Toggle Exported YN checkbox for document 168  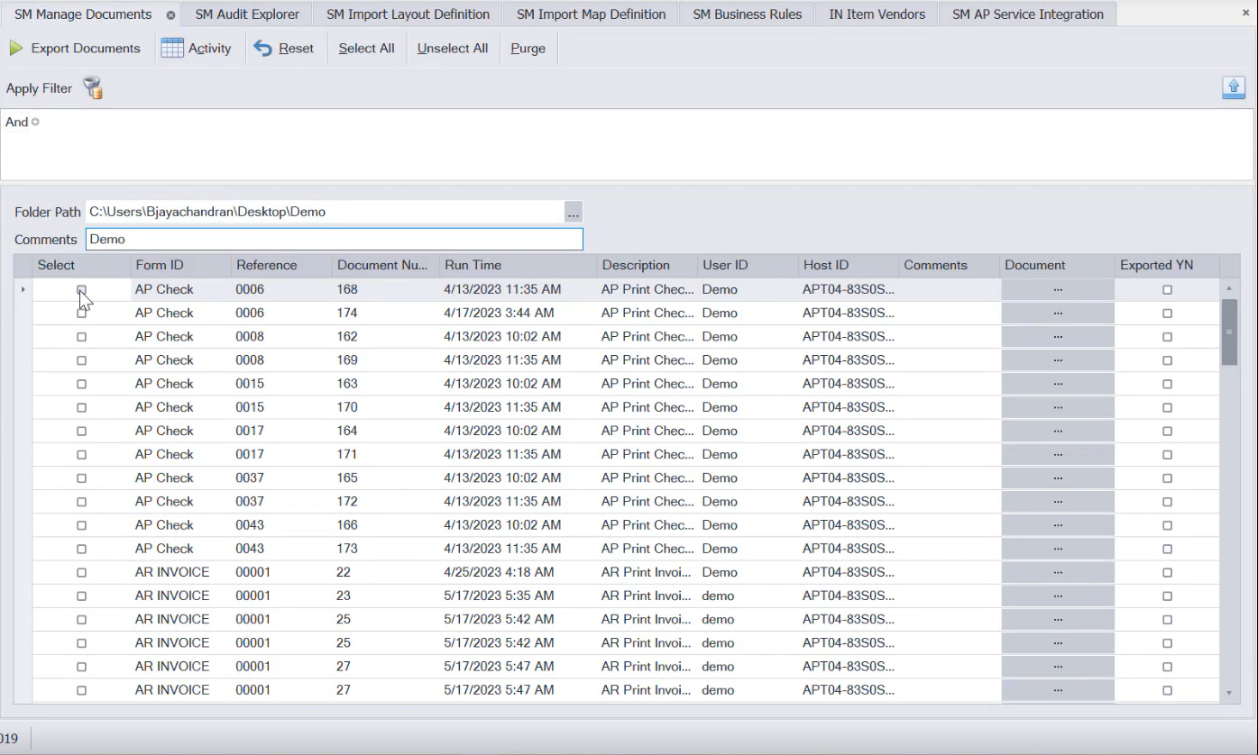coord(1167,290)
